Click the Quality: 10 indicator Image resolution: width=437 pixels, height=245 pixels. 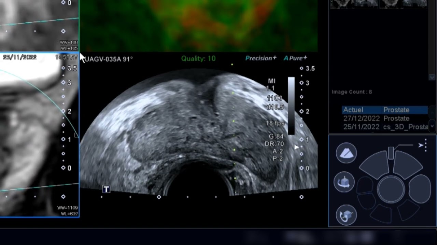[198, 59]
